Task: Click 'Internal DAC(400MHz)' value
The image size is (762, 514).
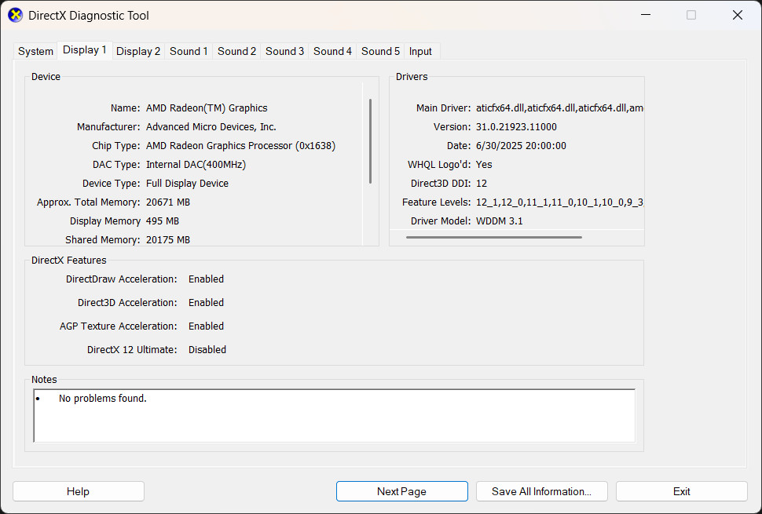Action: click(196, 165)
